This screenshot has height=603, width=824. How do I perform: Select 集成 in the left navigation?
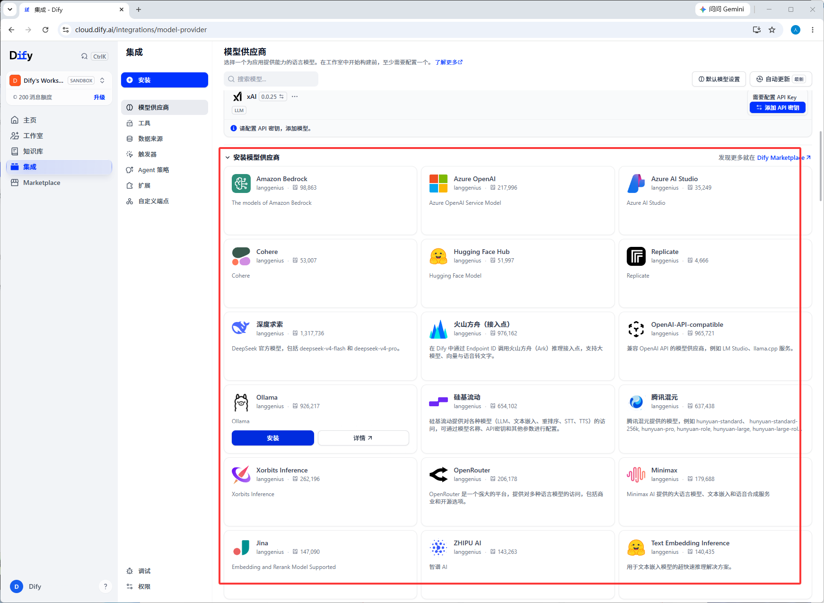[x=60, y=167]
